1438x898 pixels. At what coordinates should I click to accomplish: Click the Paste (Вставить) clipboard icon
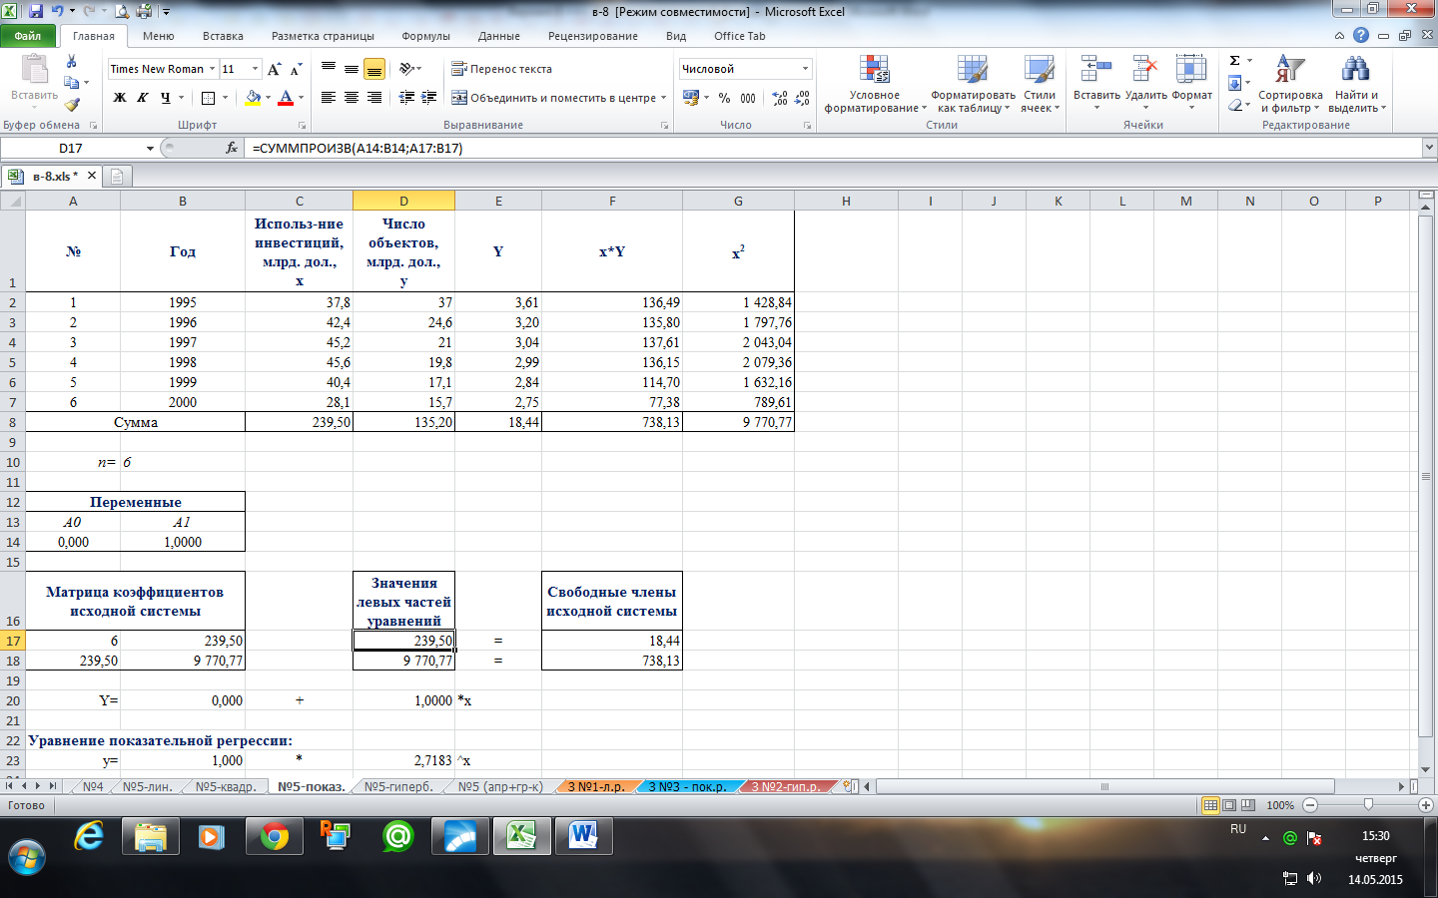(x=35, y=69)
